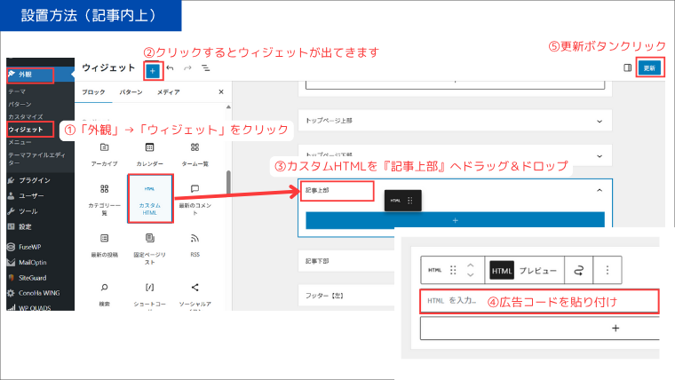The height and width of the screenshot is (380, 675).
Task: Select the 検索 block
Action: (x=104, y=295)
